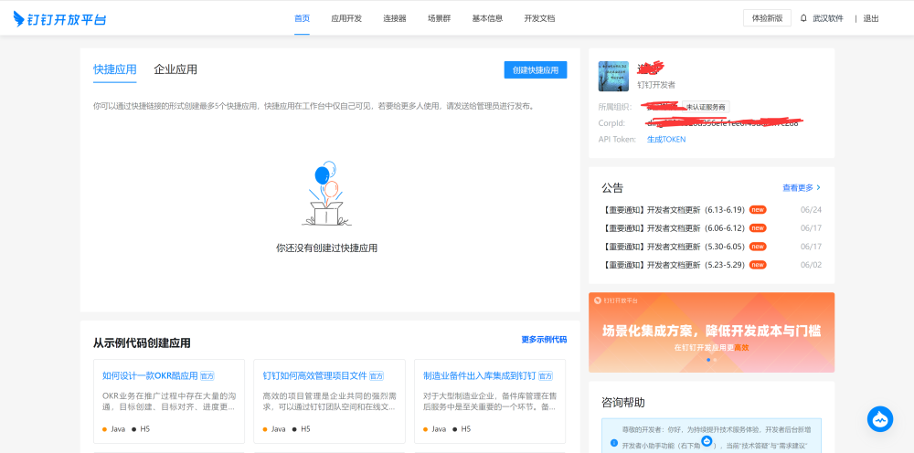
Task: Open the 应用开发 menu
Action: coord(346,18)
